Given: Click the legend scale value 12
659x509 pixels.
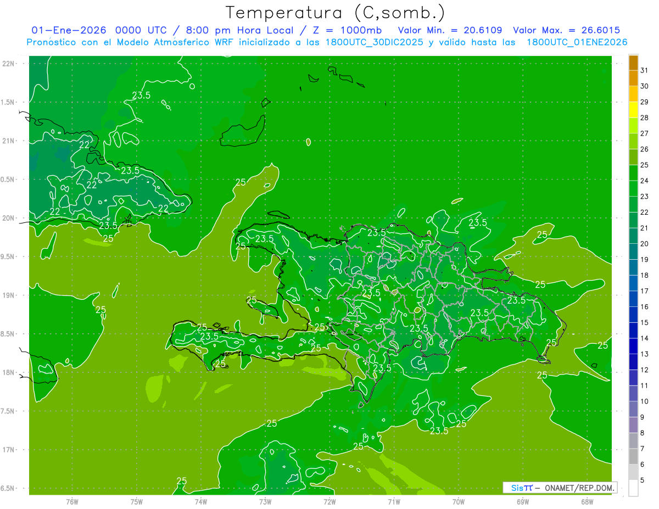Looking at the screenshot, I should coord(644,370).
